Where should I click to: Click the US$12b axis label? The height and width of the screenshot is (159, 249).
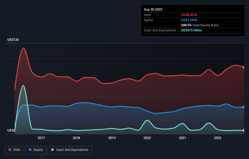click(x=13, y=40)
